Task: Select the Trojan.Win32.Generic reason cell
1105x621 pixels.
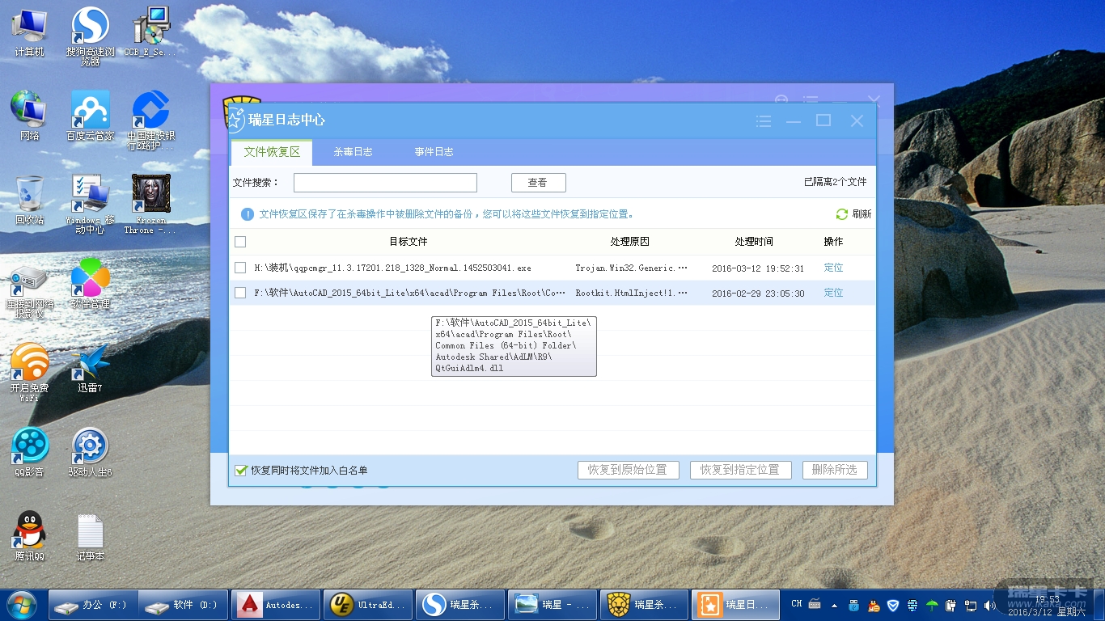Action: pyautogui.click(x=632, y=268)
